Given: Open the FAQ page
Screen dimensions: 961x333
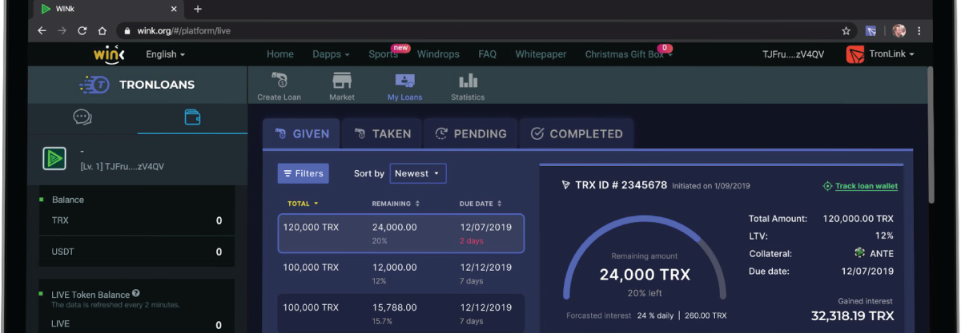Looking at the screenshot, I should point(488,54).
